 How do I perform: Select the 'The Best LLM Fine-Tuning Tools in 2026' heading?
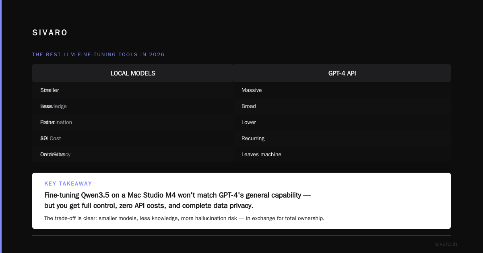click(99, 55)
